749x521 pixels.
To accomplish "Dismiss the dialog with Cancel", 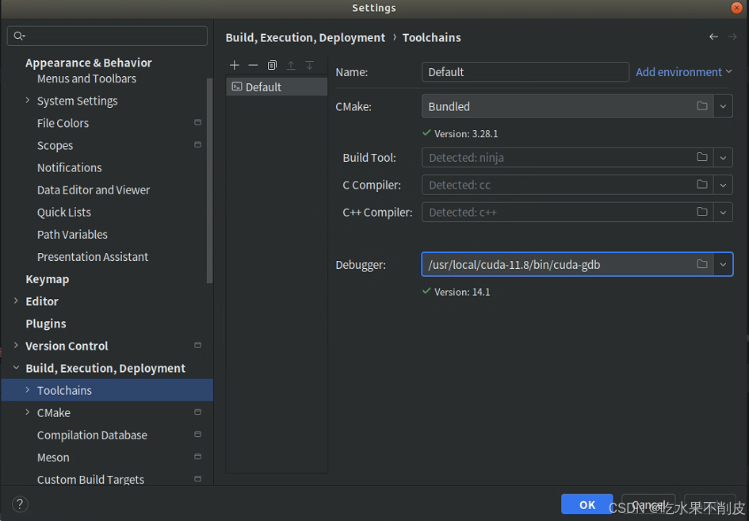I will coord(648,504).
